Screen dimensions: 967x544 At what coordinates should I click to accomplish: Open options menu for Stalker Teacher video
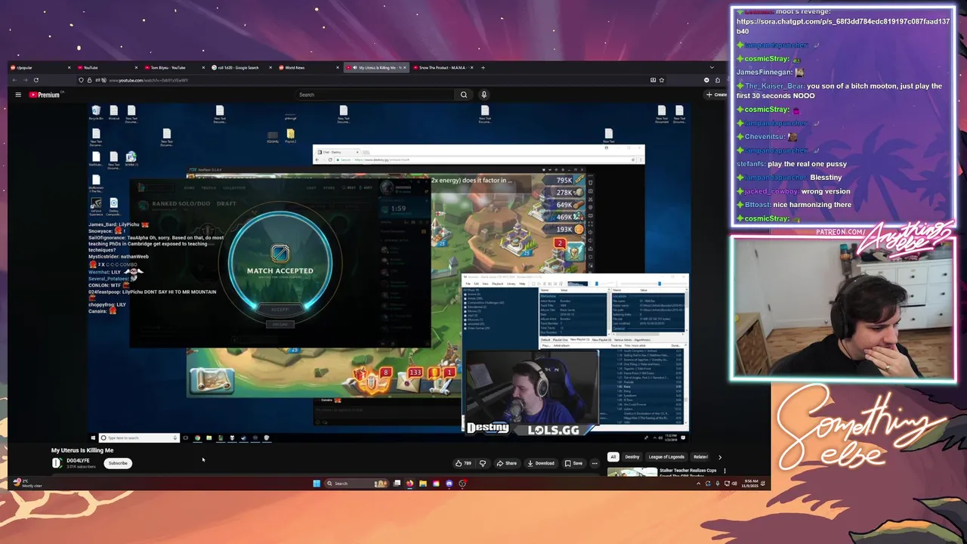[724, 471]
